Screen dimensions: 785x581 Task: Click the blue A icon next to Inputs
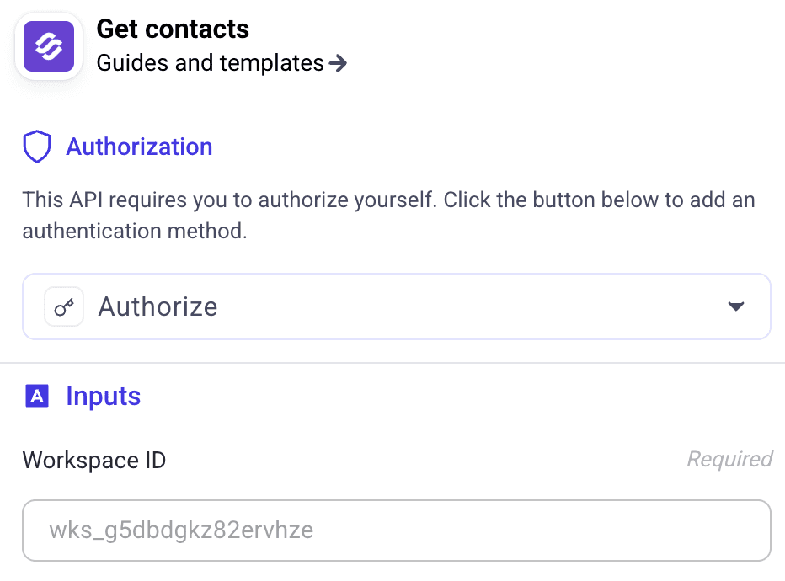coord(37,396)
